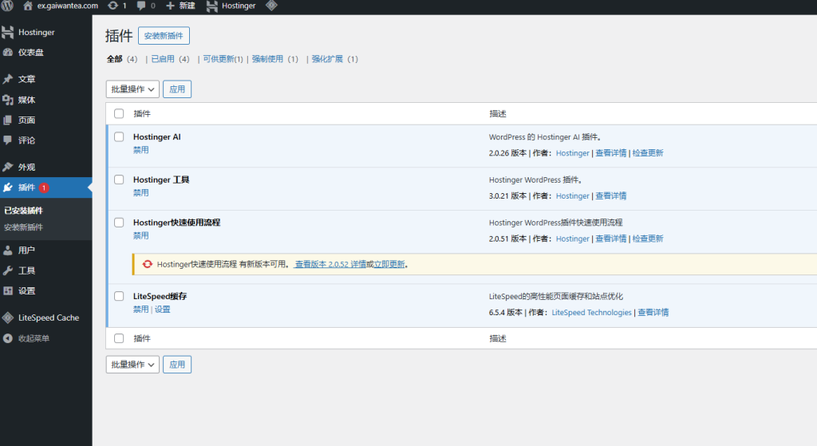Click 设置 link under LiteSpeed缓存

coord(162,310)
